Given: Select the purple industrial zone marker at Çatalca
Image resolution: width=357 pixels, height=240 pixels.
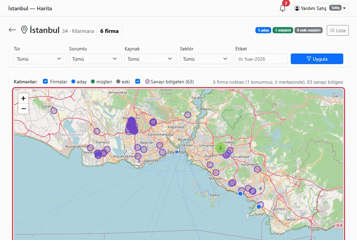Looking at the screenshot, I should [x=54, y=111].
